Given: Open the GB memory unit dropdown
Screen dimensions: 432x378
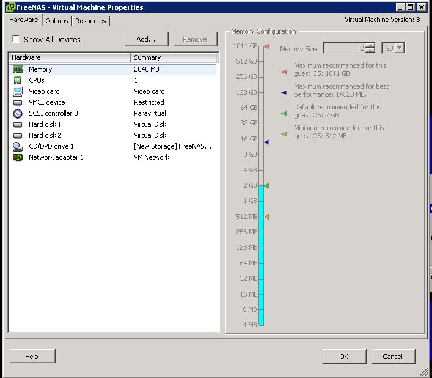Looking at the screenshot, I should click(x=399, y=48).
